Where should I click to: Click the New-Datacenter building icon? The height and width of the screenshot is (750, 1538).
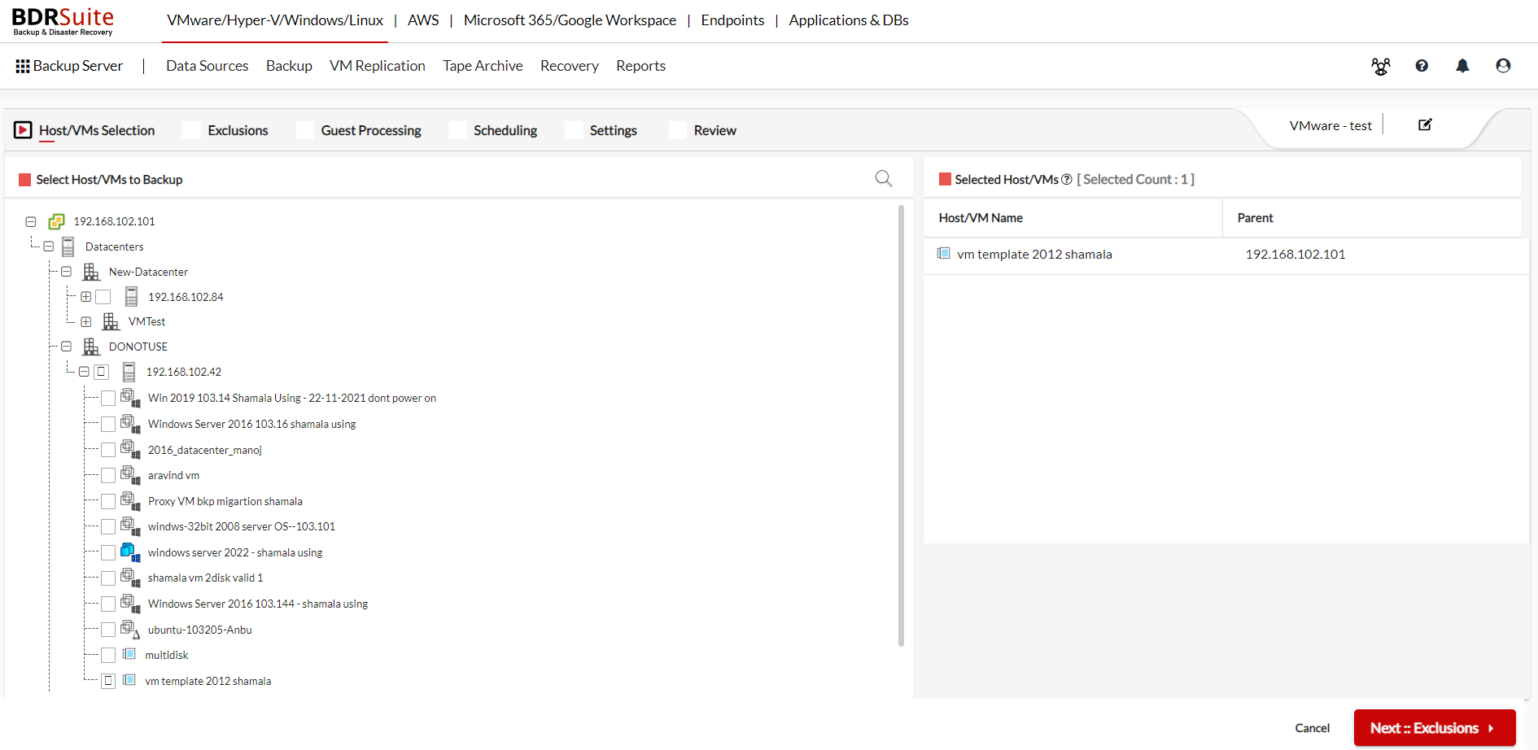(x=91, y=272)
